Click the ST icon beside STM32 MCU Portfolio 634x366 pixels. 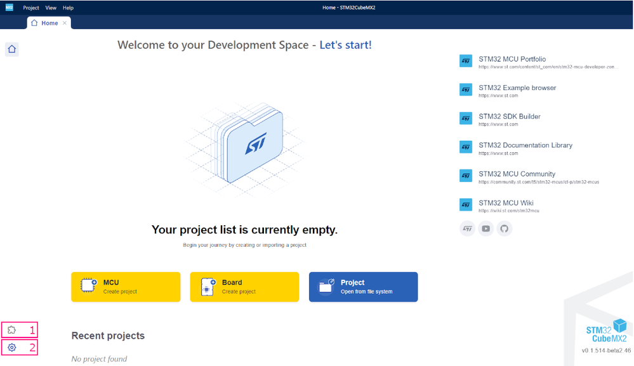click(x=466, y=61)
